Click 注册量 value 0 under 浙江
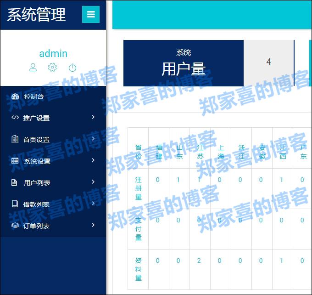Image resolution: width=312 pixels, height=295 pixels. 240,180
